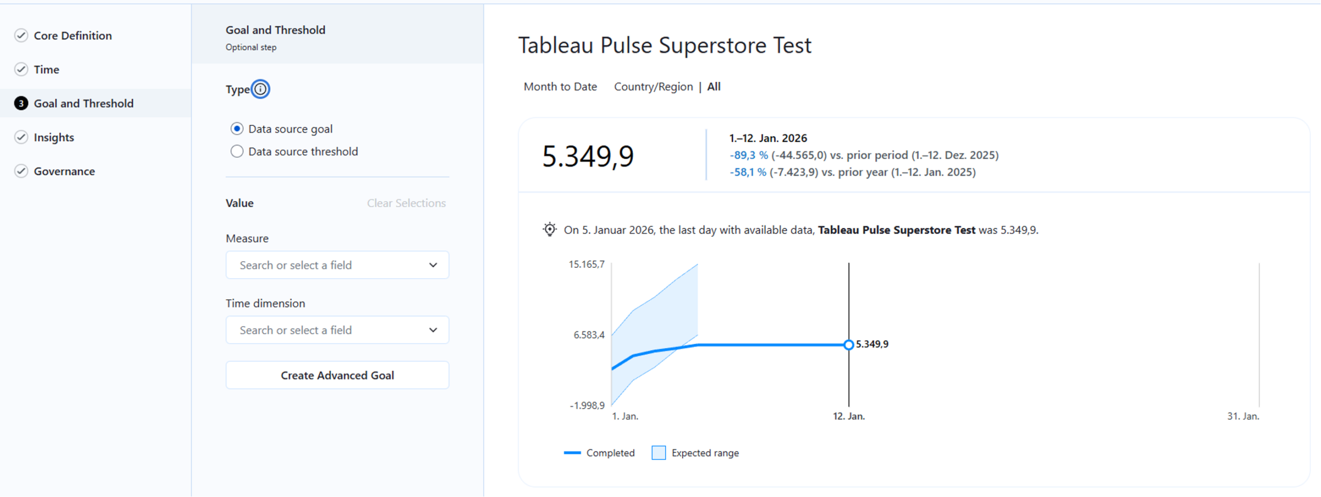Click the Type info icon
Screen dimensions: 1321x497
261,89
